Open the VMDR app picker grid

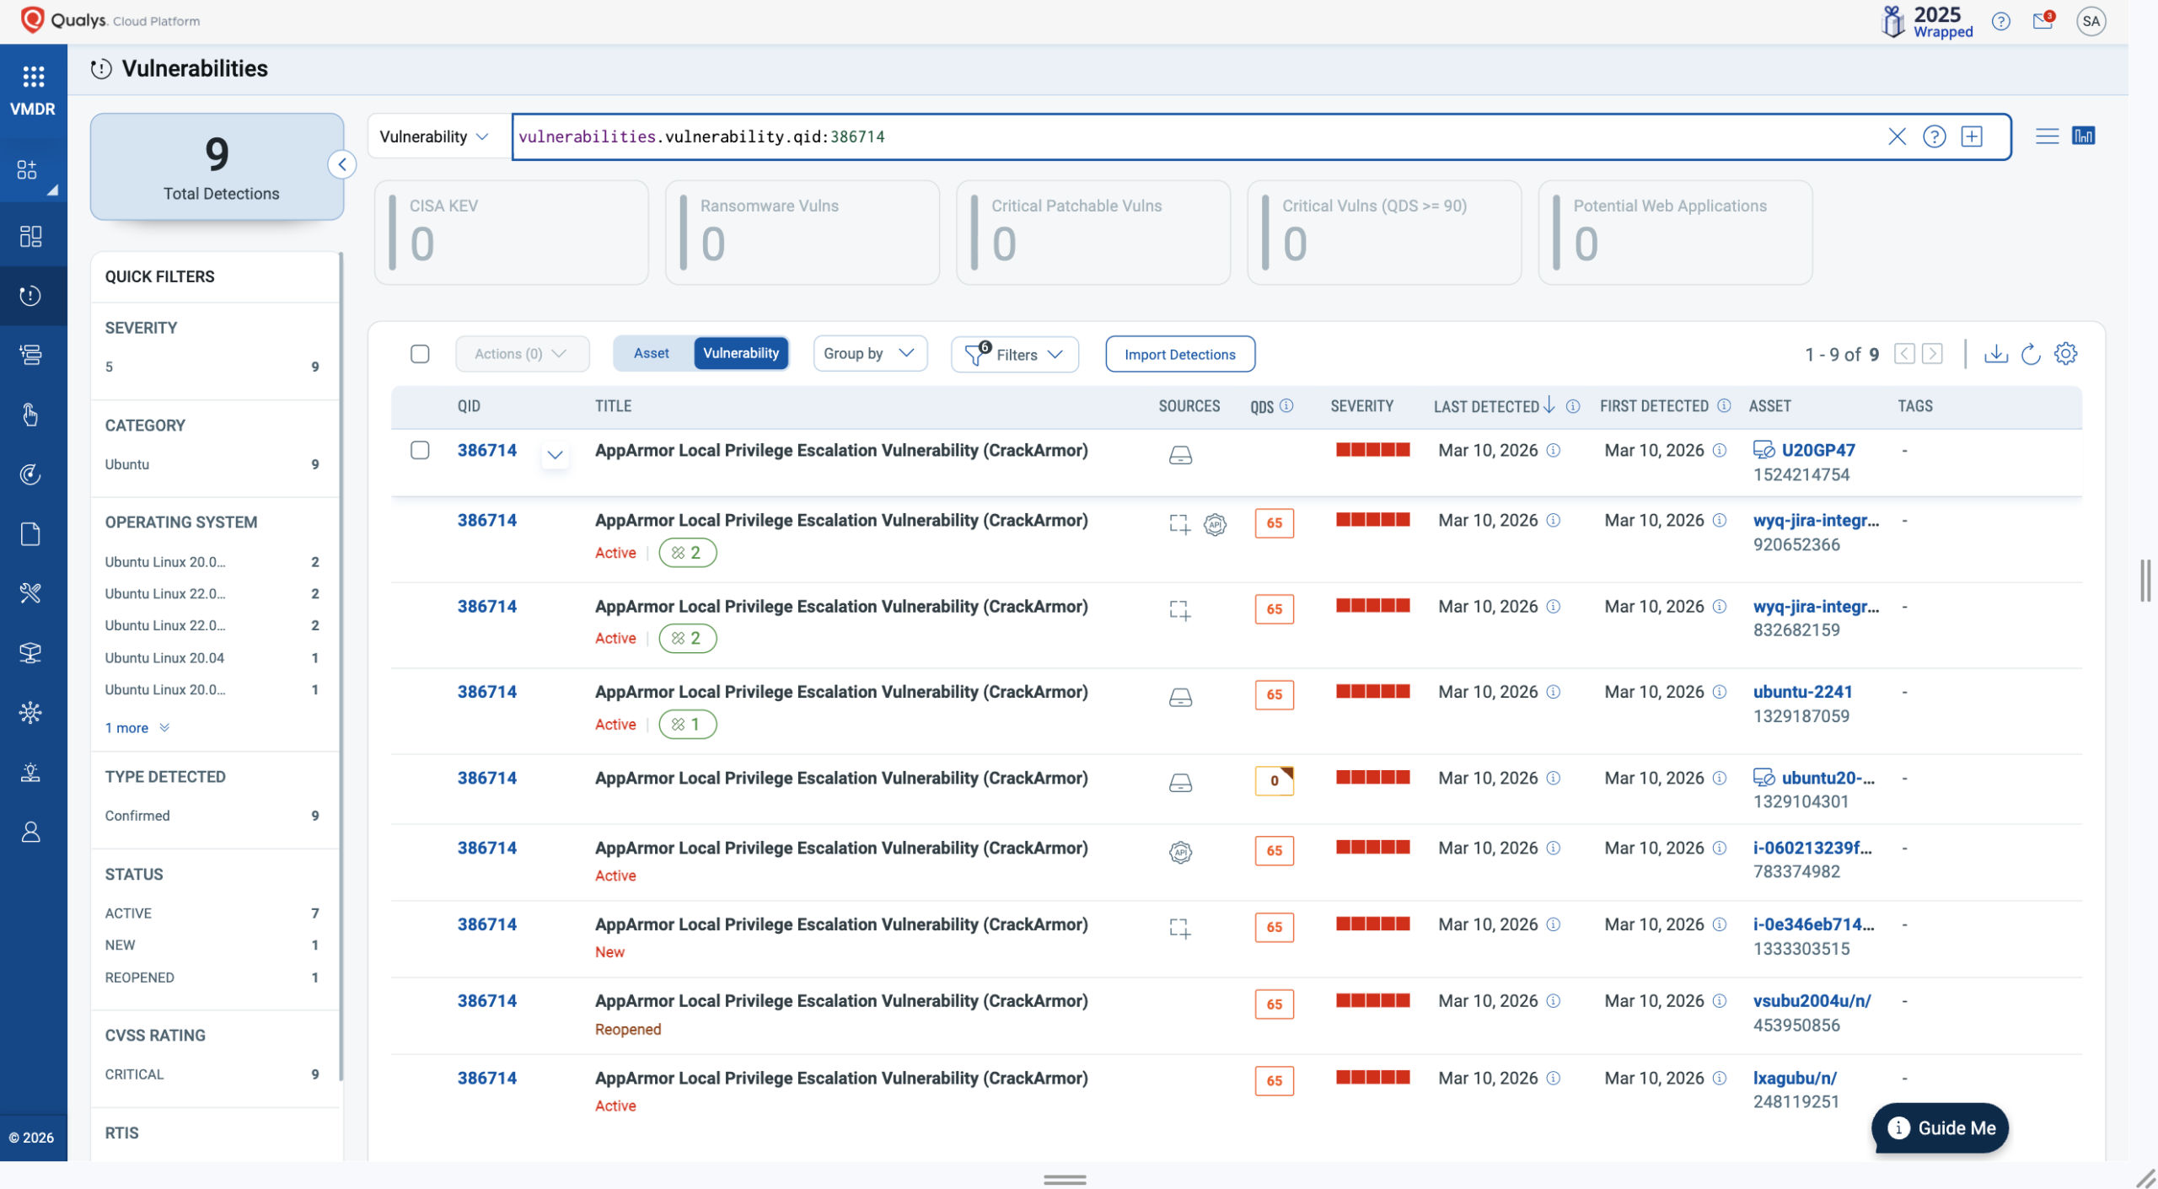[x=33, y=77]
